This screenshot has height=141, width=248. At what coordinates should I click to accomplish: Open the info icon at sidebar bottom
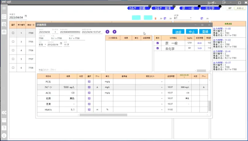click(4, 135)
